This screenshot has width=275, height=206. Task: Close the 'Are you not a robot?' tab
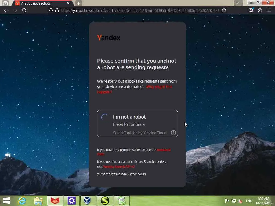pyautogui.click(x=68, y=3)
